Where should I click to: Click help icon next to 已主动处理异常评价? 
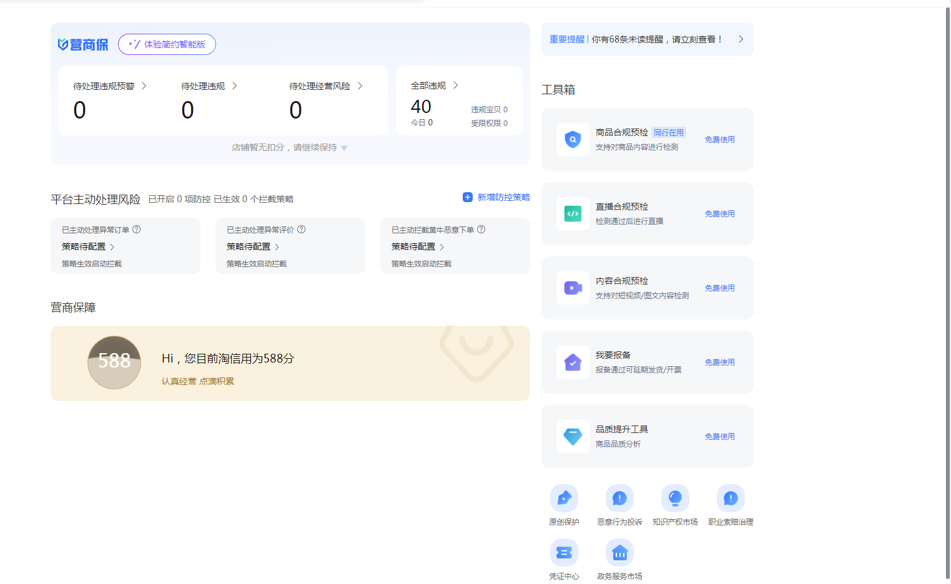[302, 230]
